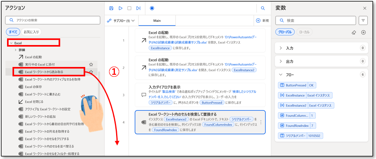Viewport: 376px width, 159px height.
Task: Select Excel ワークシートから読み取る action
Action: [x=44, y=72]
